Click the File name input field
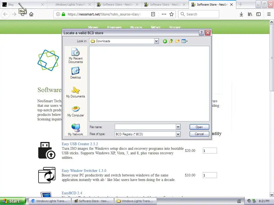Viewport: 274px width, 205px height. pos(145,127)
